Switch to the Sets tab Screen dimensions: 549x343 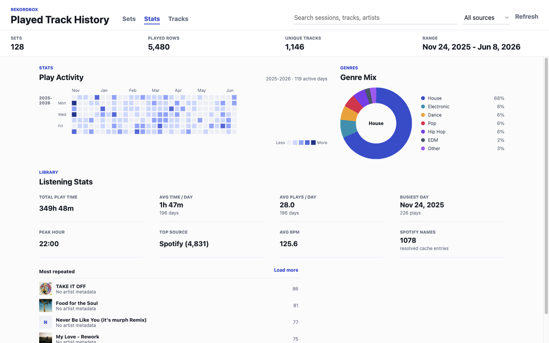click(x=129, y=19)
